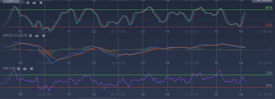The height and width of the screenshot is (99, 275).
Task: Open MACD indicator settings gear
Action: pos(31,36)
